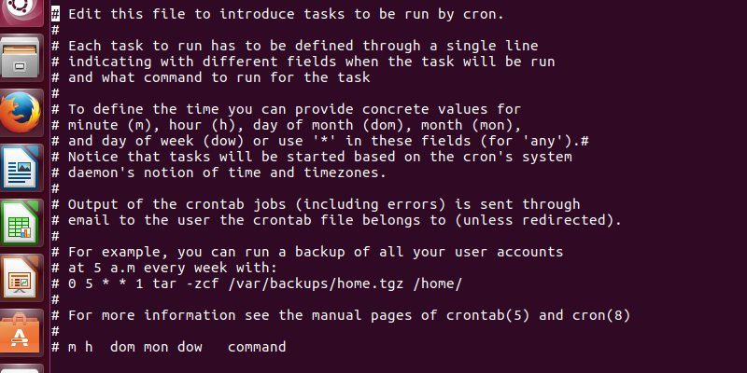Viewport: 747px width, 373px height.
Task: Click the '/home/' path in tar example
Action: tap(440, 283)
